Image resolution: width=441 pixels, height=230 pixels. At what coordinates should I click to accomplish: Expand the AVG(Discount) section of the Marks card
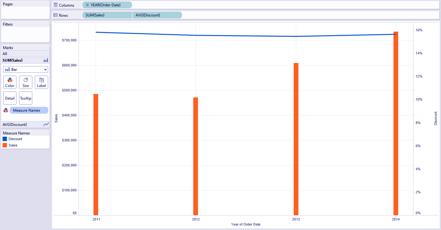coord(19,124)
